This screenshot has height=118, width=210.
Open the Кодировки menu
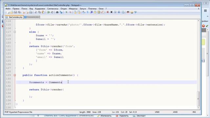pos(40,9)
